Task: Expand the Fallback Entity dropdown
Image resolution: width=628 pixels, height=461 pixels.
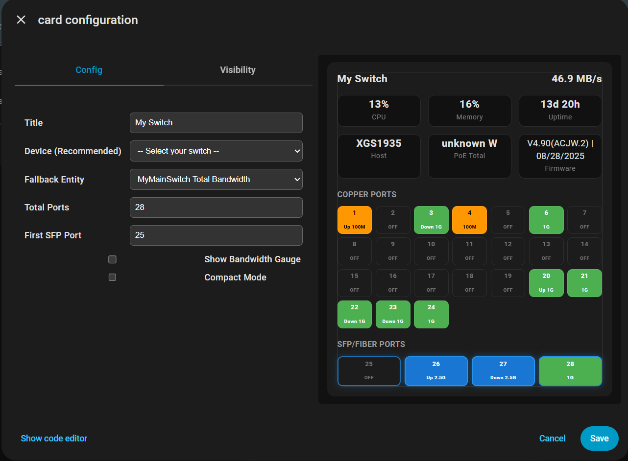Action: (x=216, y=179)
